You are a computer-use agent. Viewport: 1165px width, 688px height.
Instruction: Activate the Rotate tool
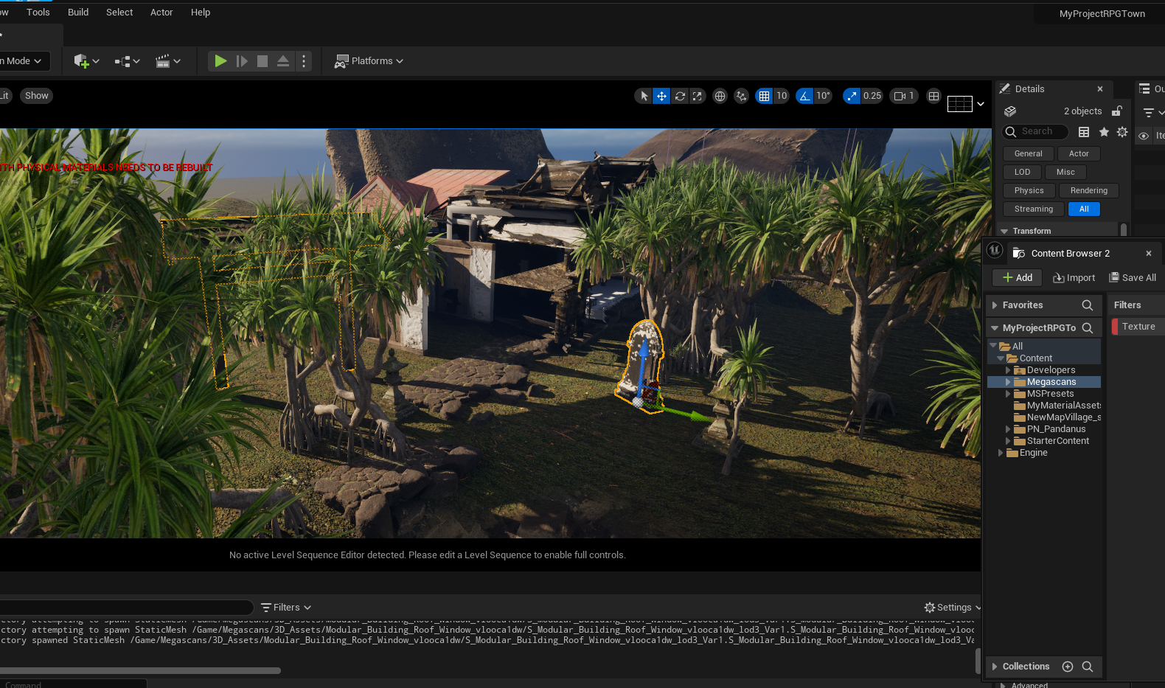point(680,96)
